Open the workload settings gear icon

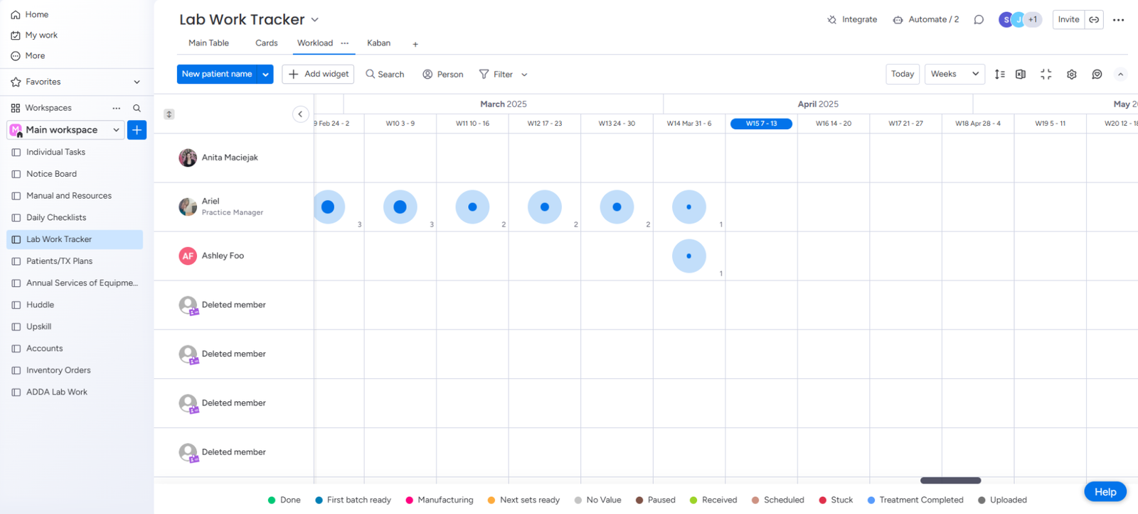(x=1071, y=75)
